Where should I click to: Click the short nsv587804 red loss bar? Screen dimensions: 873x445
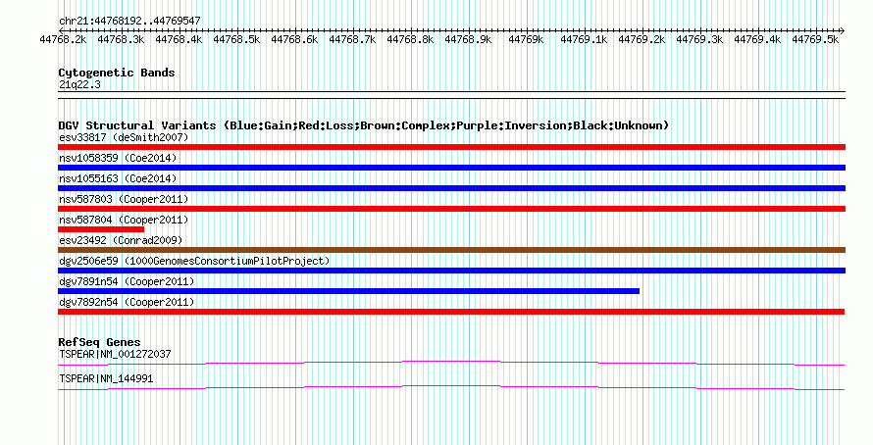(x=101, y=229)
